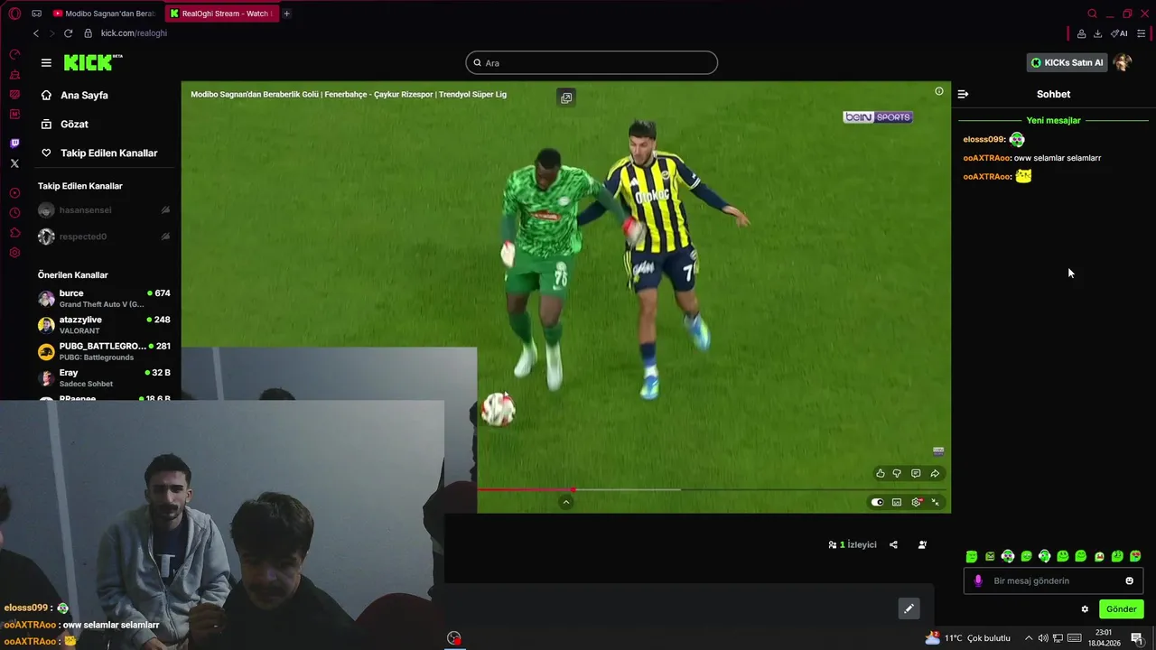The width and height of the screenshot is (1156, 650).
Task: Show hidden system tray icons
Action: [x=1028, y=638]
